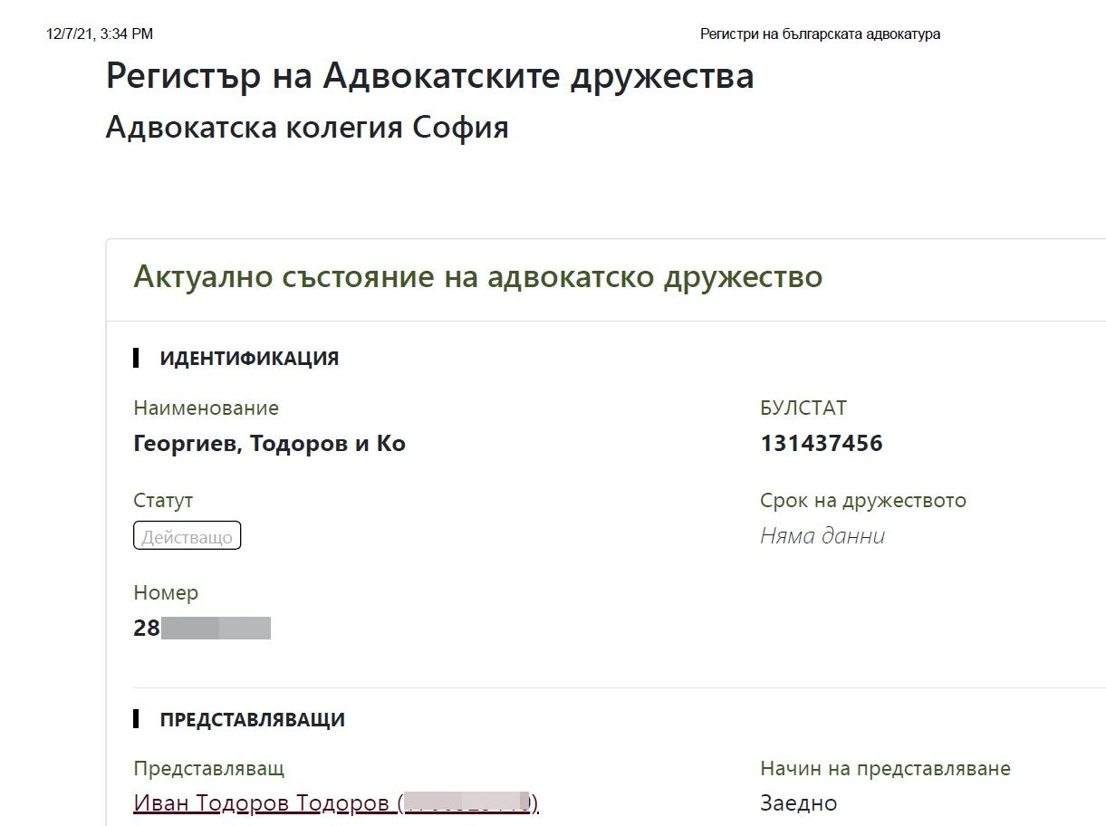Click the Действащо status badge
This screenshot has height=826, width=1106.
click(x=188, y=536)
